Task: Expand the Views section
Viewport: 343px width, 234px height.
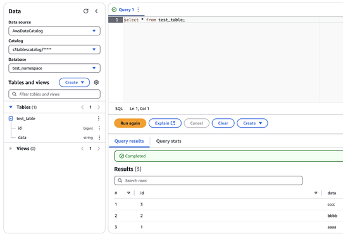Action: 11,149
